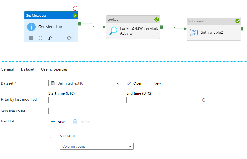Screen dimensions: 247x159
Task: Click the End time (UTC) input field
Action: point(163,100)
